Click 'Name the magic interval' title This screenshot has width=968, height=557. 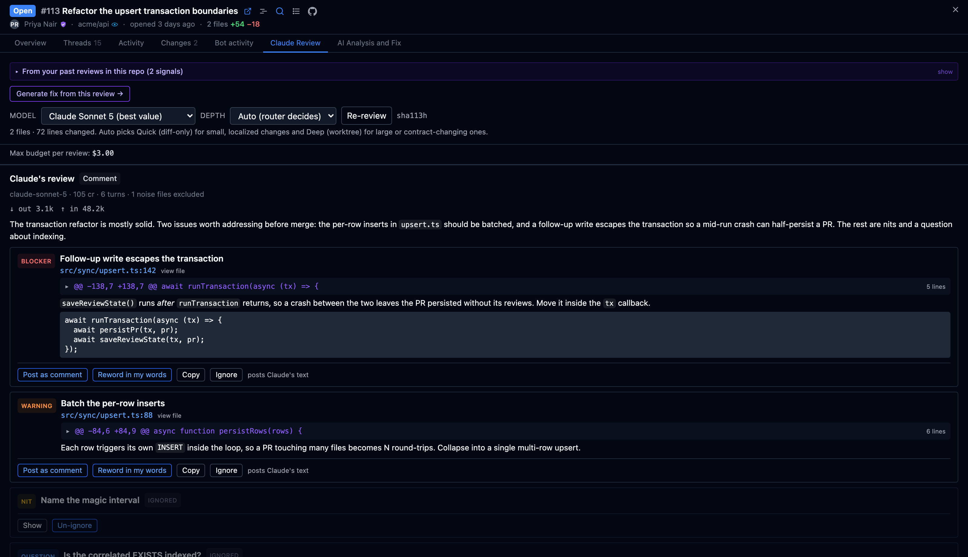click(x=90, y=500)
